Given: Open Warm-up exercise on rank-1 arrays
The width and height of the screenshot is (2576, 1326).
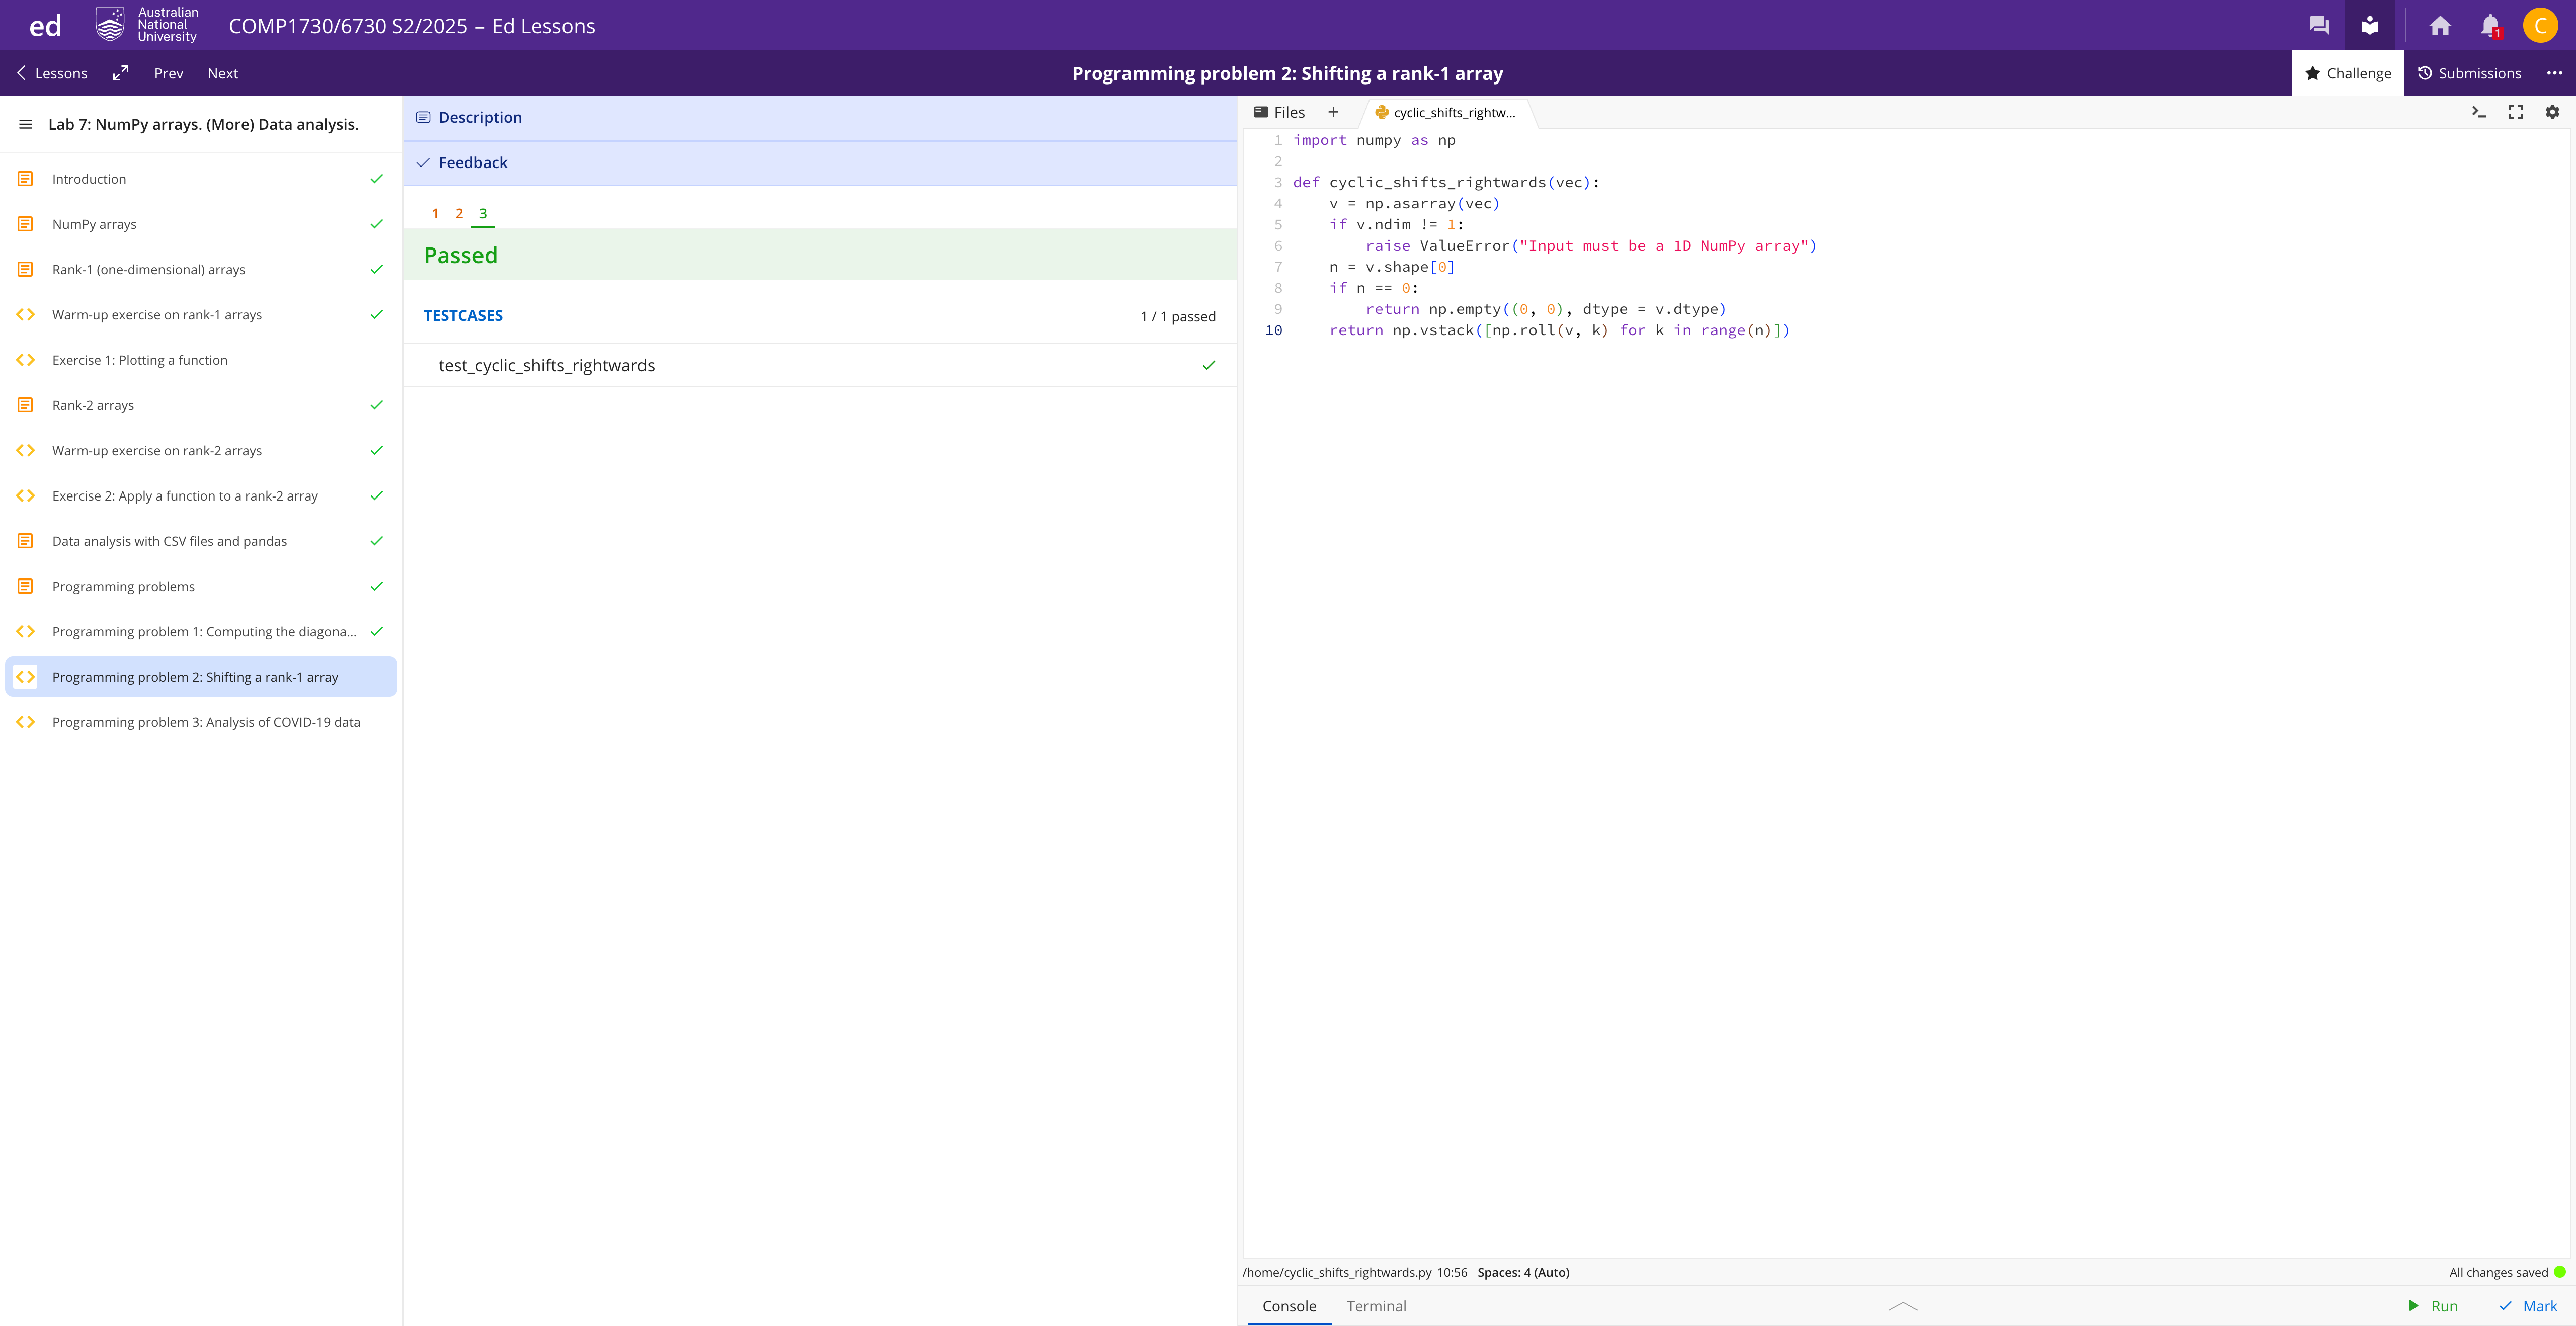Looking at the screenshot, I should coord(201,315).
